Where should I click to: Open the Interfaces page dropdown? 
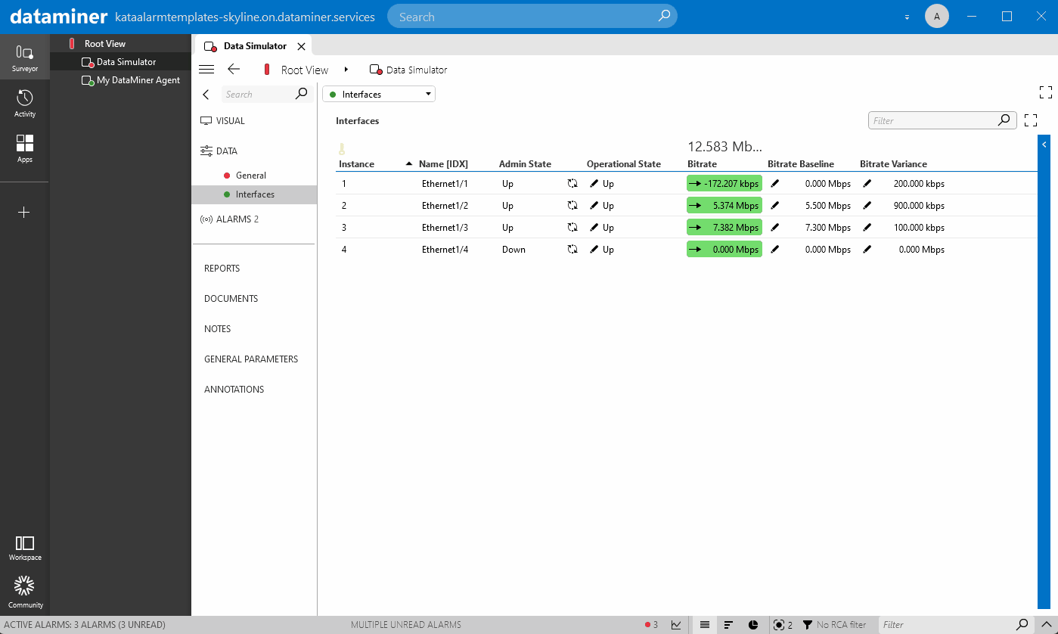click(x=428, y=94)
